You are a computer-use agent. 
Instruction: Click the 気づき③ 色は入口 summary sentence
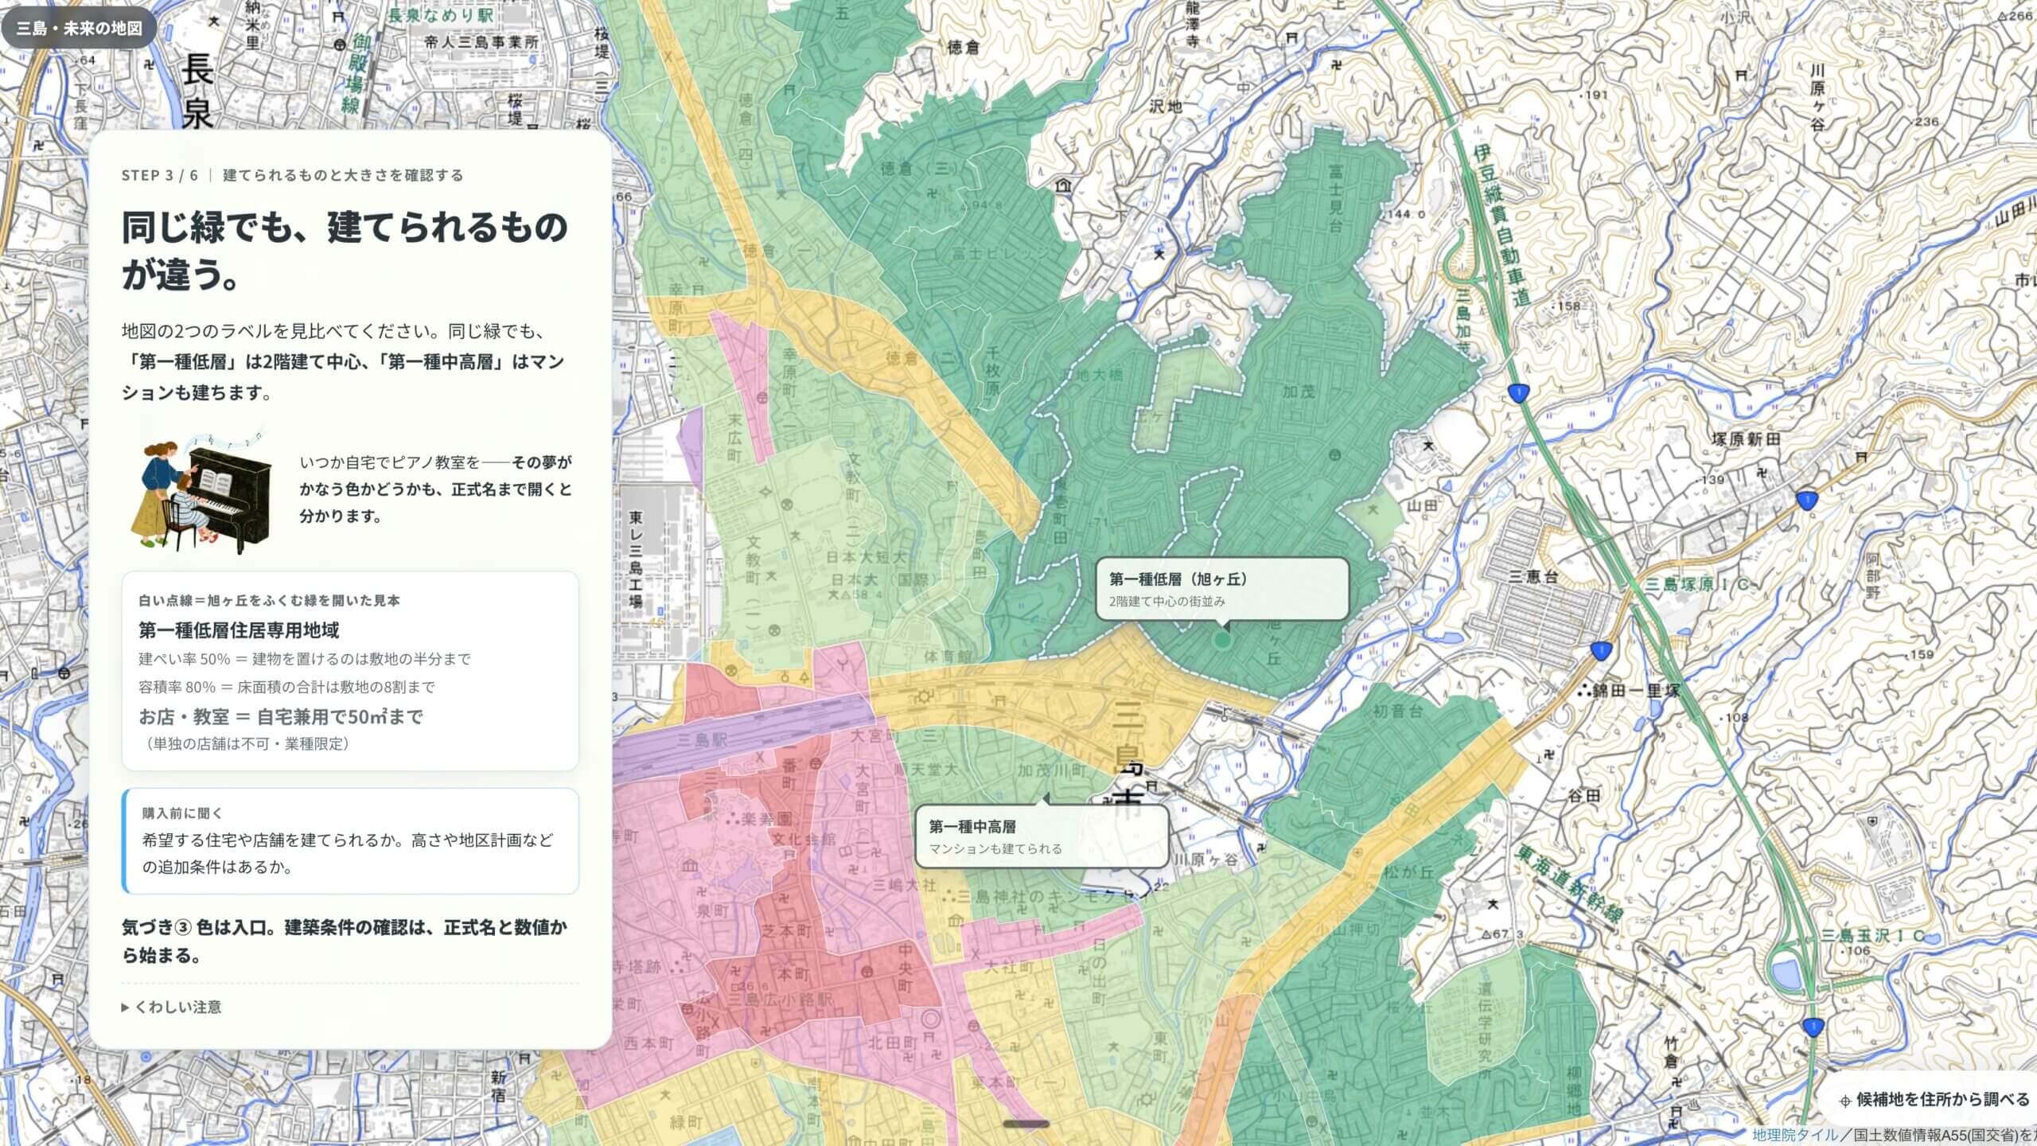click(345, 941)
